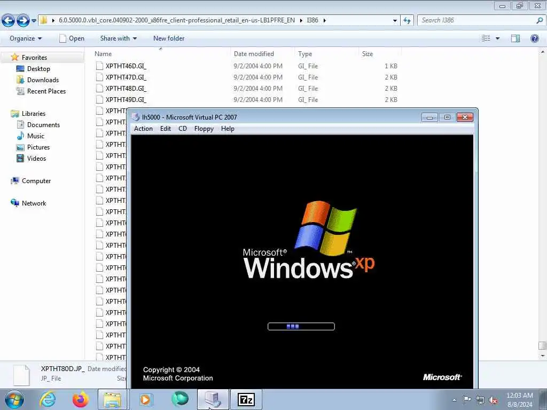Open Virtual PC Action menu
This screenshot has width=547, height=410.
pyautogui.click(x=143, y=129)
